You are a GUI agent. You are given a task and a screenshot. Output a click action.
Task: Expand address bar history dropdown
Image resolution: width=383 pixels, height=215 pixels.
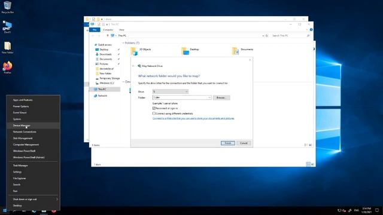tap(263, 36)
